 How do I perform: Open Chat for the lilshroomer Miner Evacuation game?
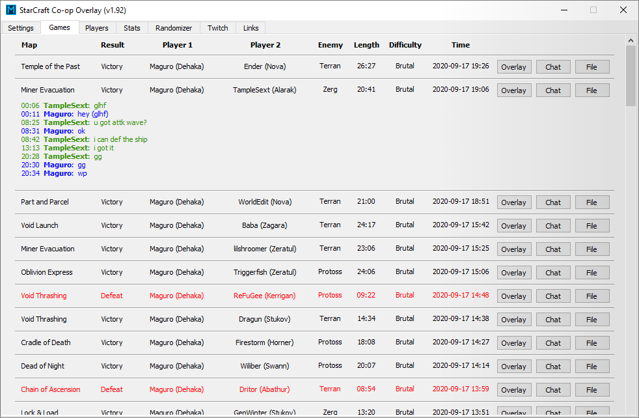click(553, 249)
